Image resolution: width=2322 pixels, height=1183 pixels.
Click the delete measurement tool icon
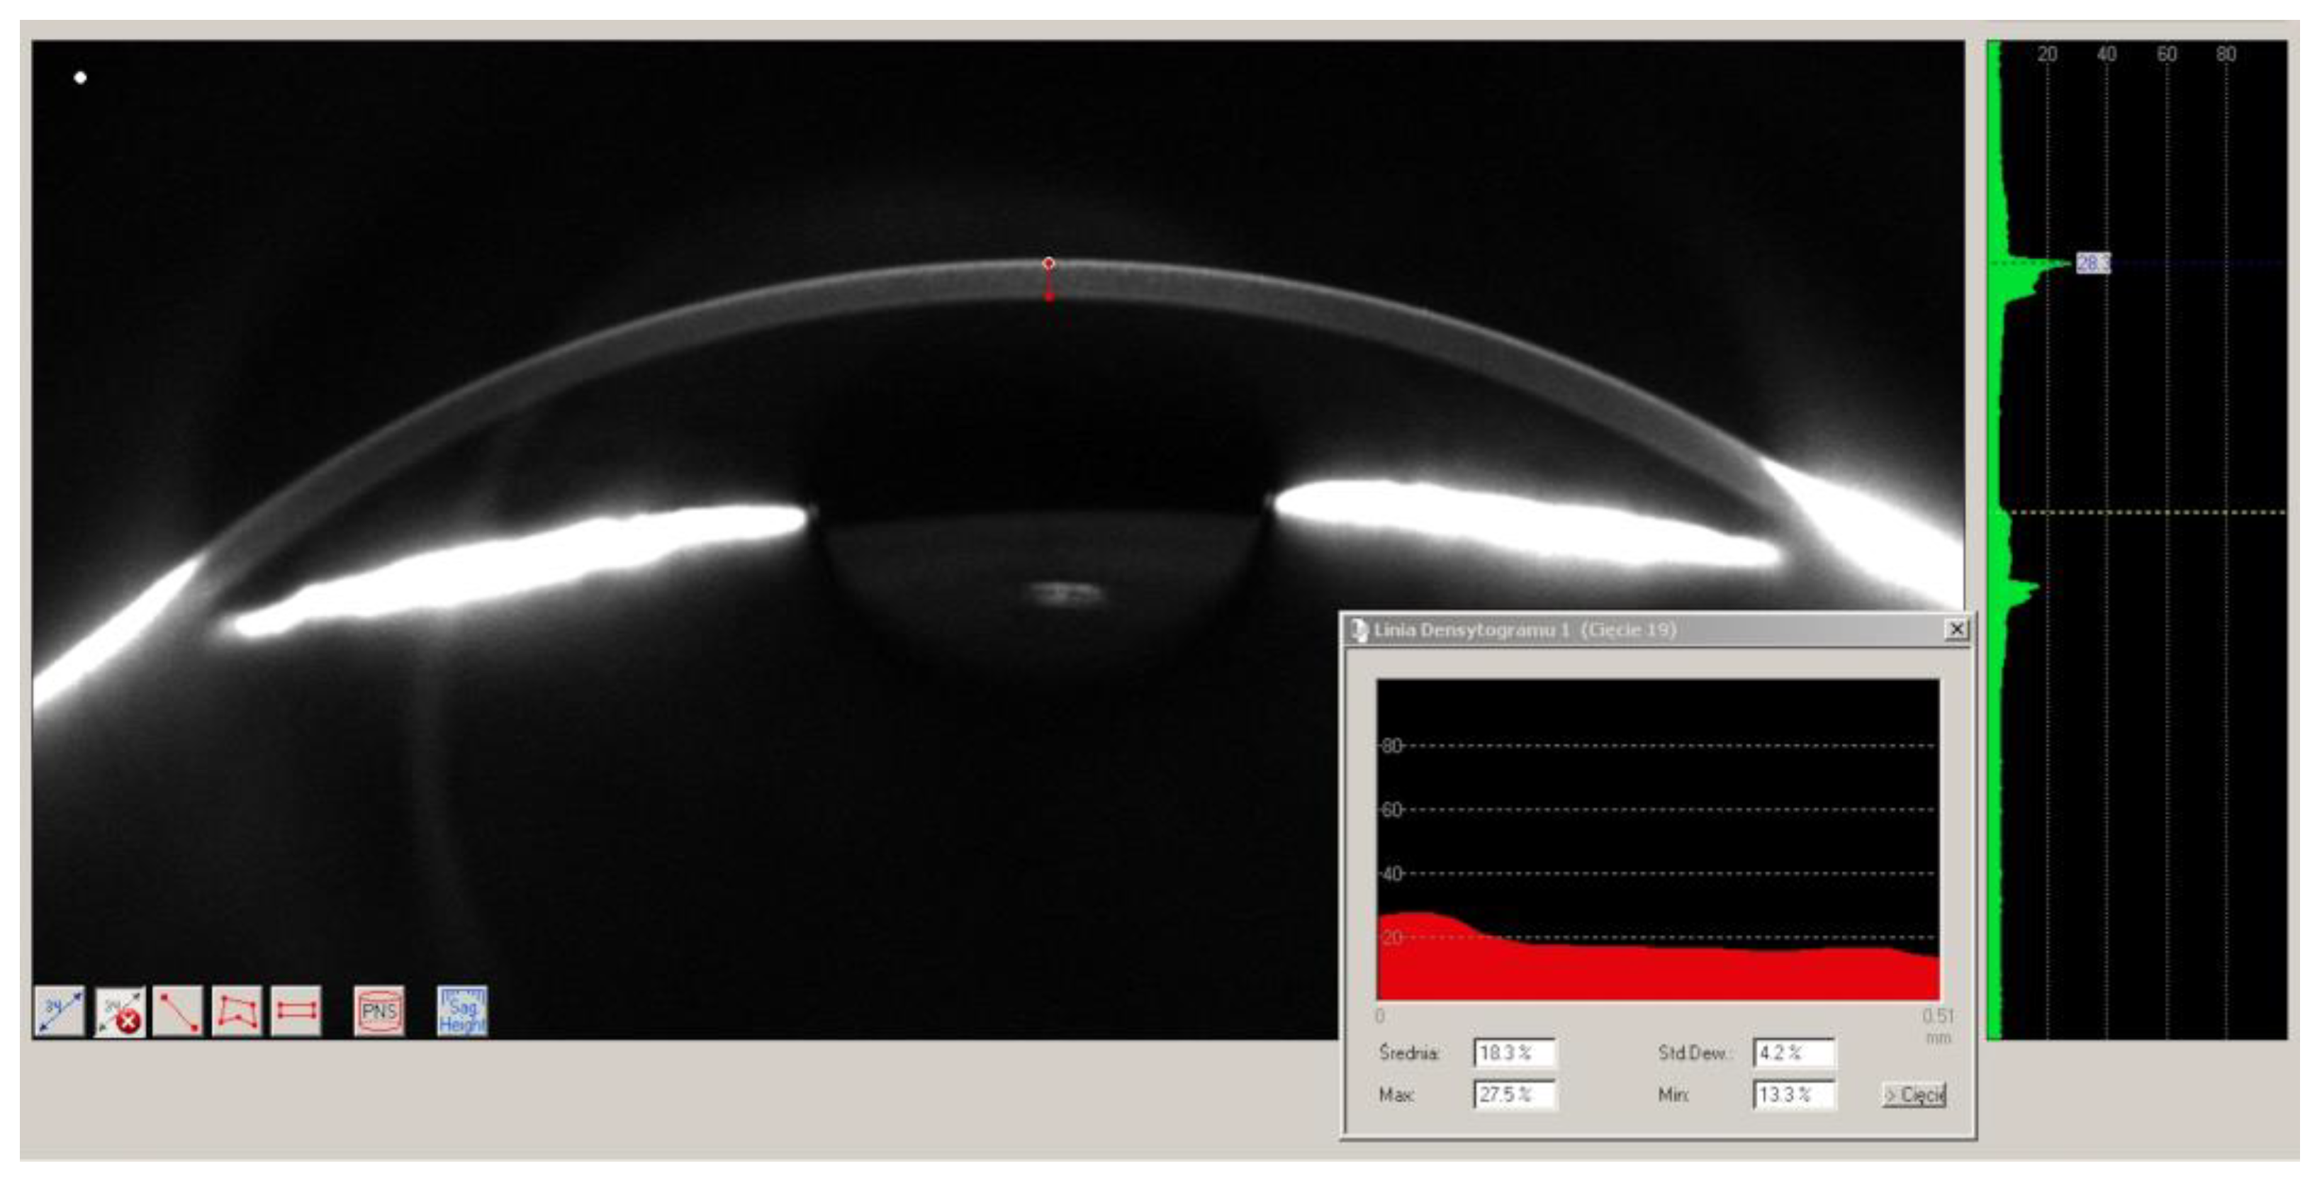click(120, 1011)
